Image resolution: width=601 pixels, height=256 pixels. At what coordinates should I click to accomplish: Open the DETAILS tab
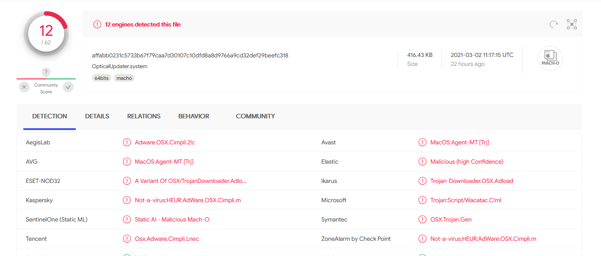[97, 116]
